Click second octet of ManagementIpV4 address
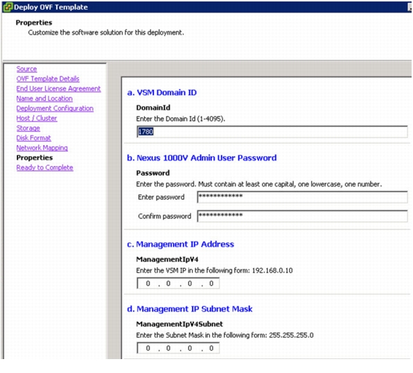Screen dimensions: 413x373 pos(168,283)
